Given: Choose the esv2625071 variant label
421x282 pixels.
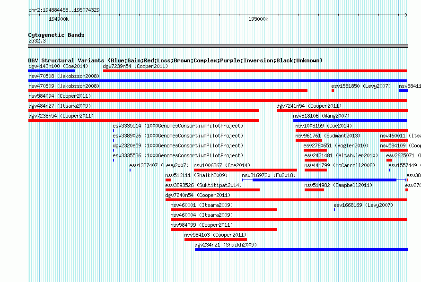Looking at the screenshot, I should 403,155.
